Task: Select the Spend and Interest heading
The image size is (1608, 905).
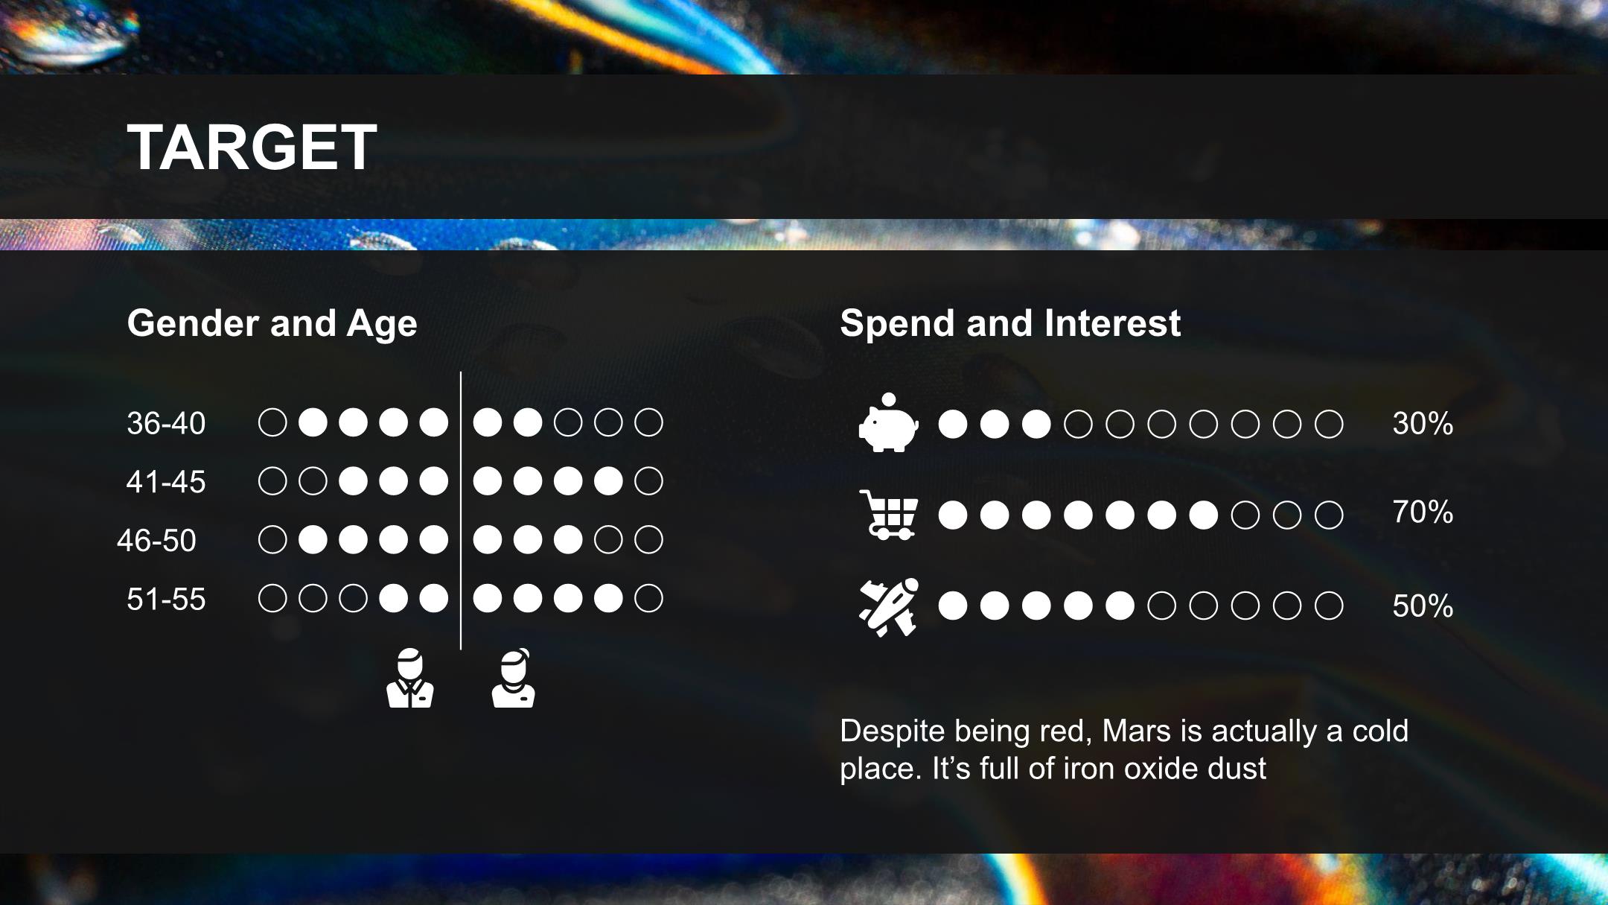Action: (1010, 323)
